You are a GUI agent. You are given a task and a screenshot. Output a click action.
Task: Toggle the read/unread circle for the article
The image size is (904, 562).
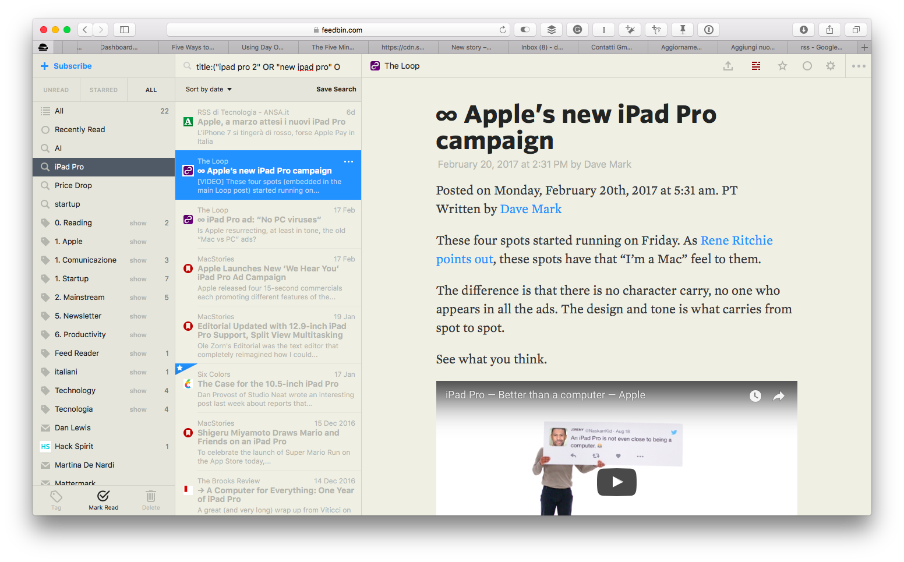[x=807, y=66]
